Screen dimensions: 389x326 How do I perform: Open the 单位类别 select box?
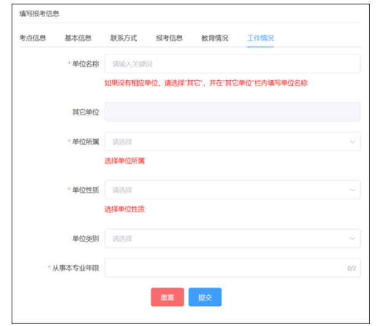[227, 238]
